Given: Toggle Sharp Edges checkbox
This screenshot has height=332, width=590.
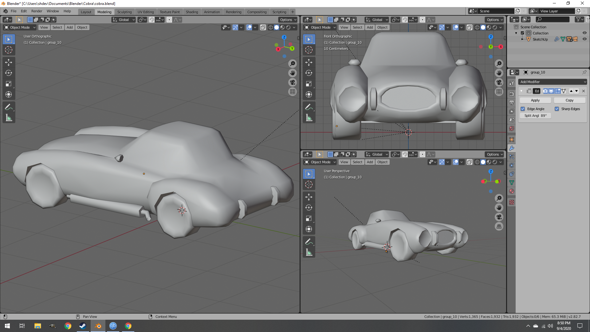Looking at the screenshot, I should (557, 109).
